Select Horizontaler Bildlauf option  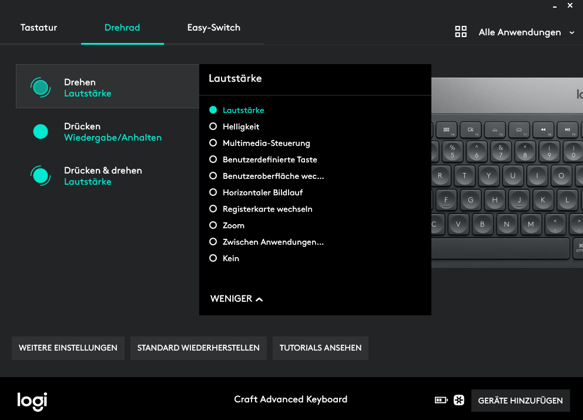213,192
